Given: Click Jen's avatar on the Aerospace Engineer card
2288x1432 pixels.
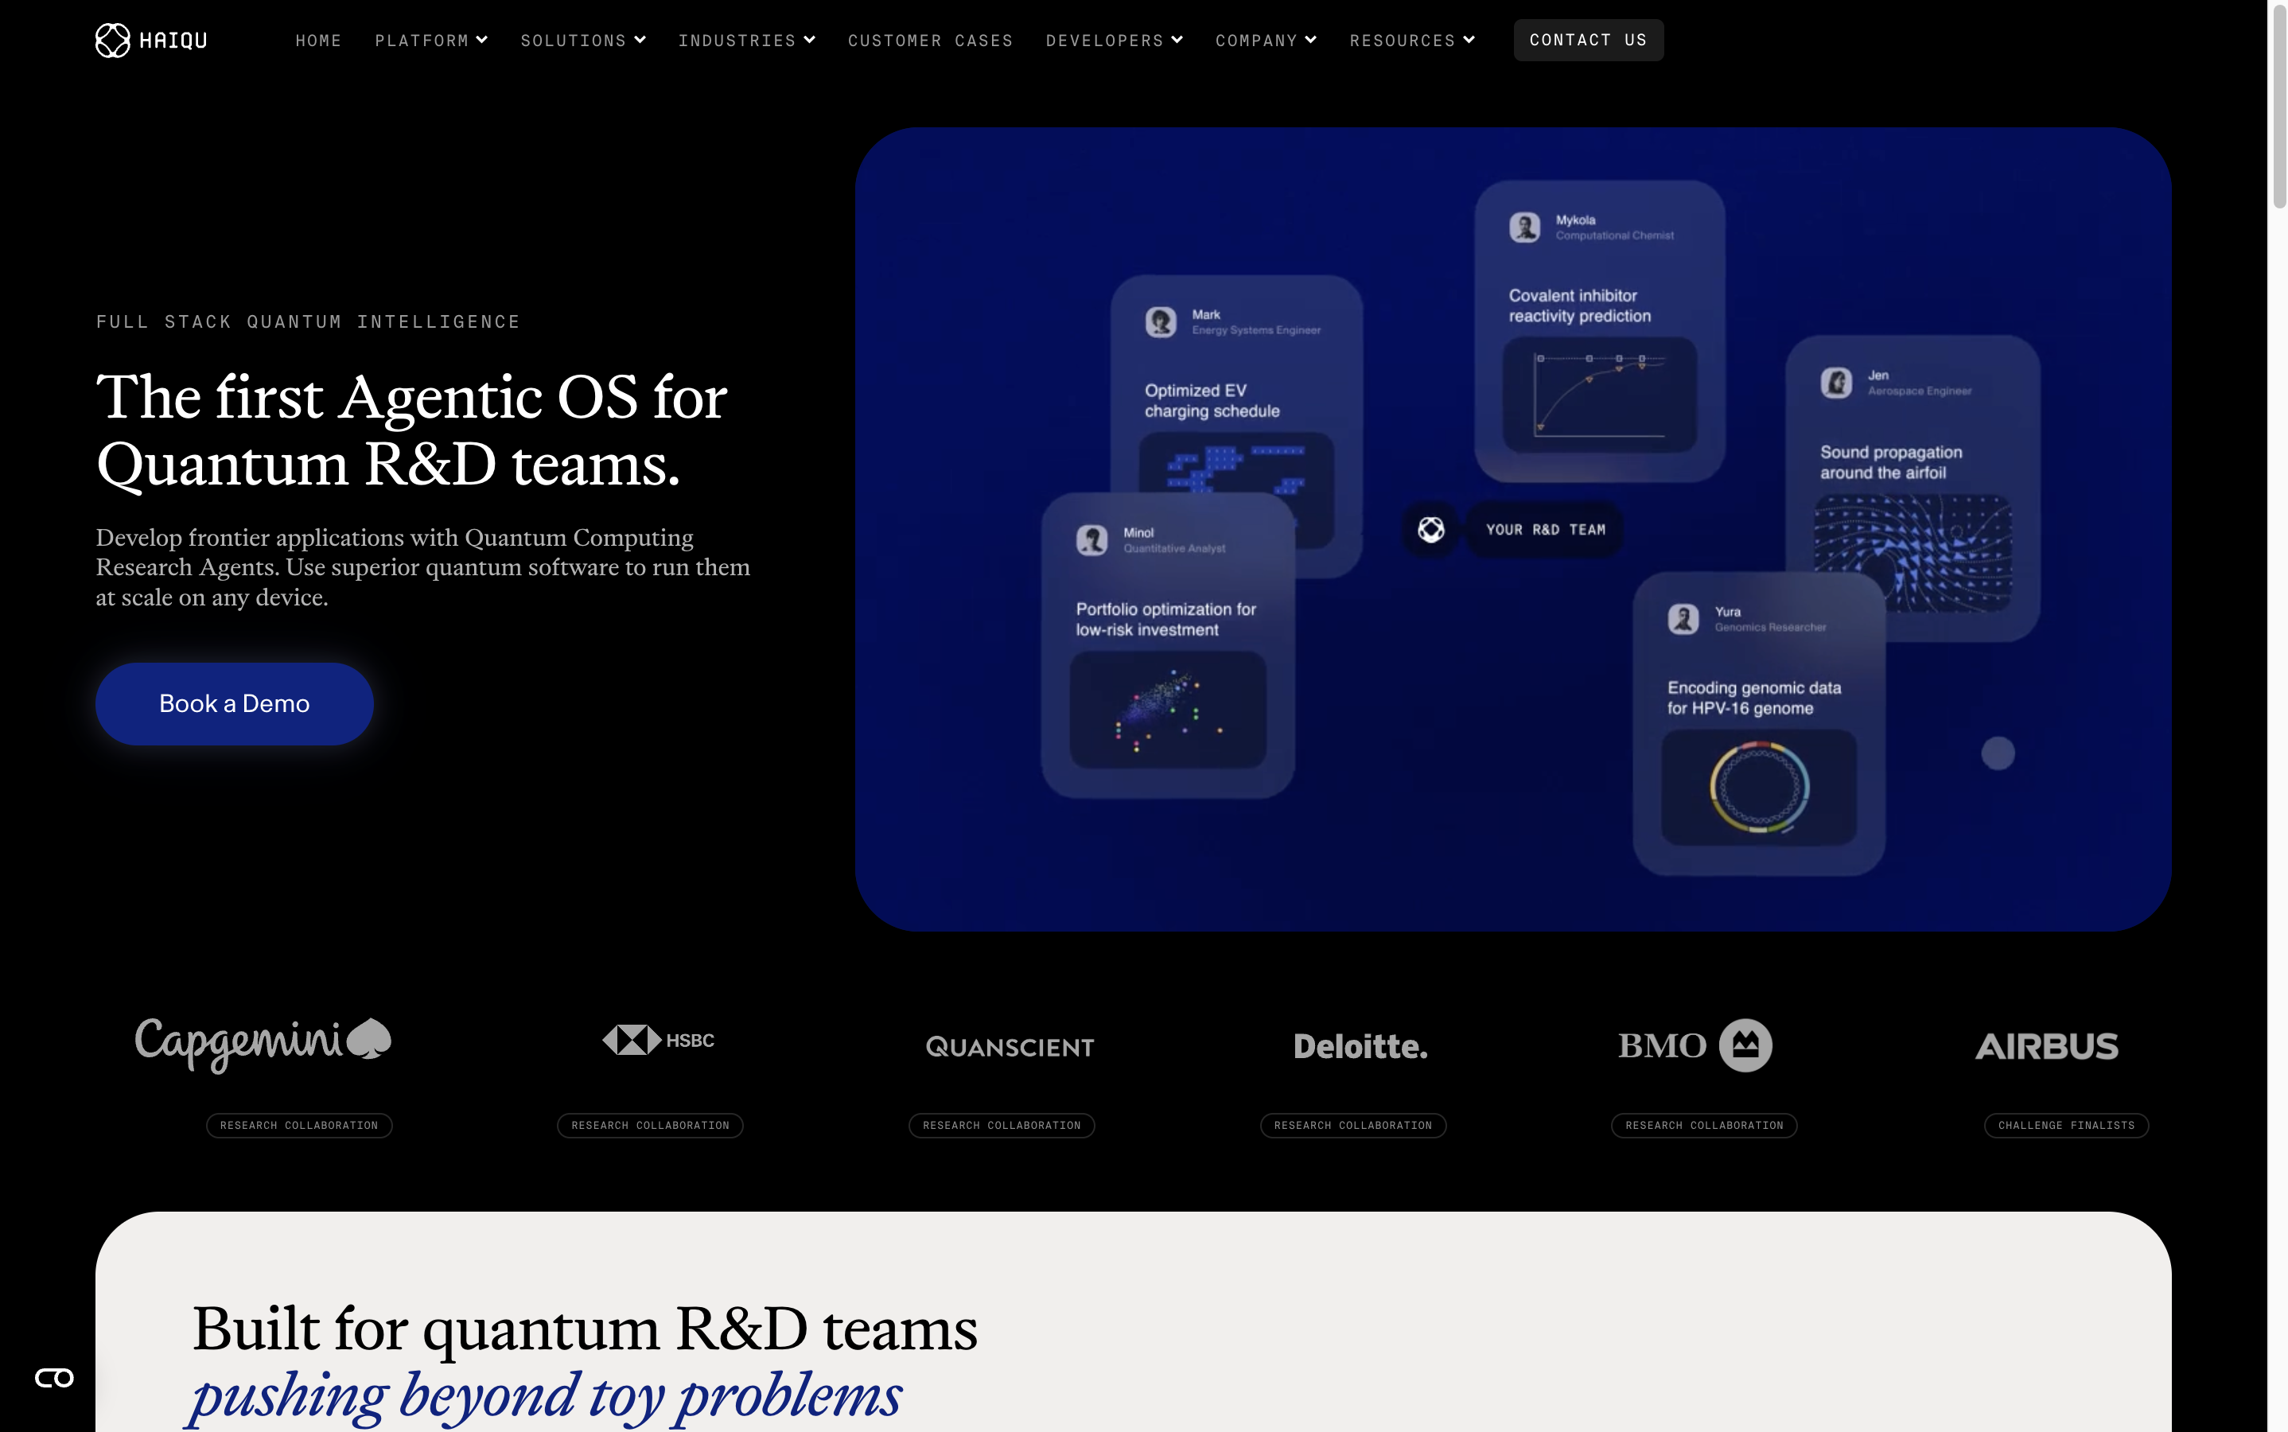Looking at the screenshot, I should click(x=1836, y=383).
